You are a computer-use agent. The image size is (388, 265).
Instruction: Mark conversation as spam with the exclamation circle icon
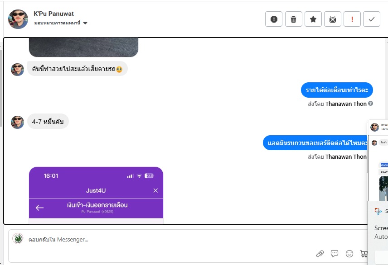tap(274, 19)
